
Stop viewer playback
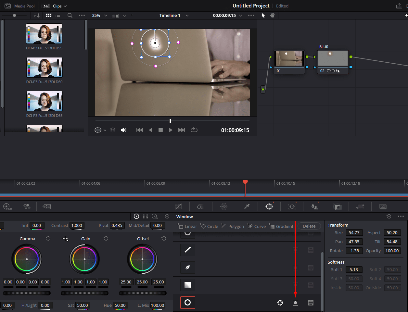[160, 130]
